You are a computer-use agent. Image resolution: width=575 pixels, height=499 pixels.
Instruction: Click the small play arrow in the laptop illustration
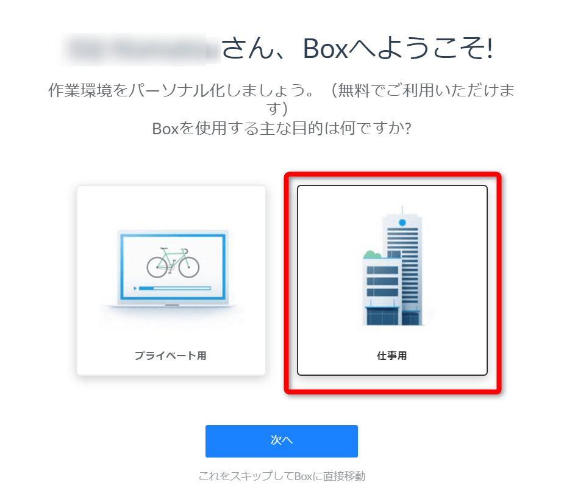click(x=135, y=289)
